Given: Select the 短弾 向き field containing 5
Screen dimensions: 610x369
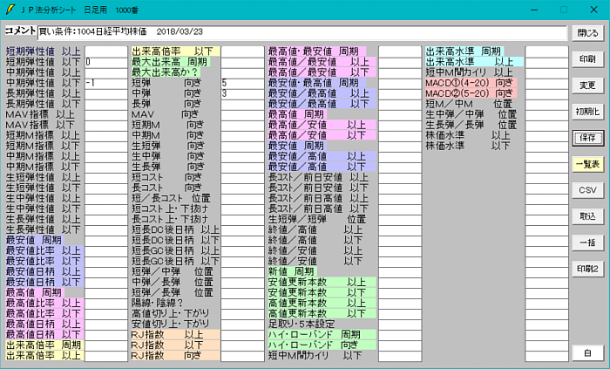Looking at the screenshot, I should click(243, 83).
